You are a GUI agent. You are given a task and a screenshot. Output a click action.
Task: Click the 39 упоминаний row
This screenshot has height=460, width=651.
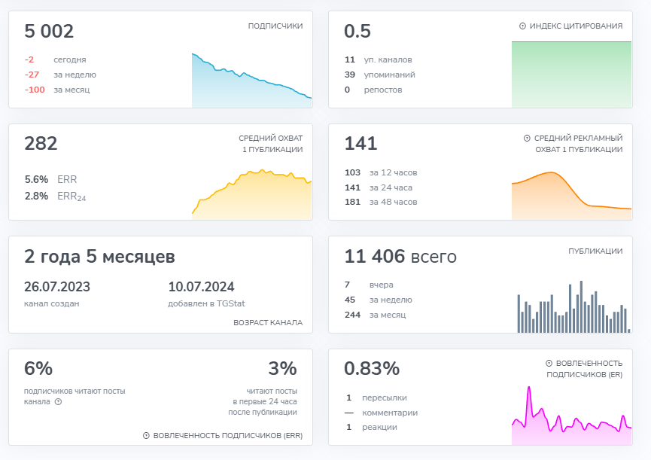(x=379, y=75)
